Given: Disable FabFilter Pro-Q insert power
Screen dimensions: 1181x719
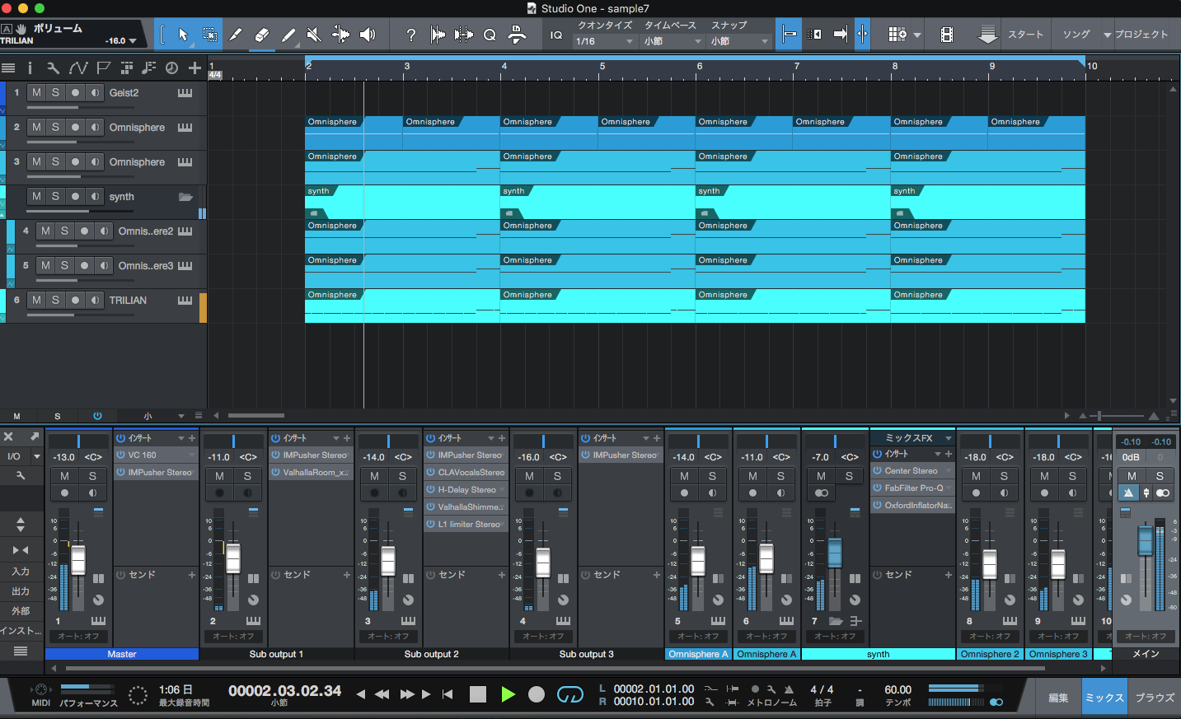Looking at the screenshot, I should [x=877, y=488].
